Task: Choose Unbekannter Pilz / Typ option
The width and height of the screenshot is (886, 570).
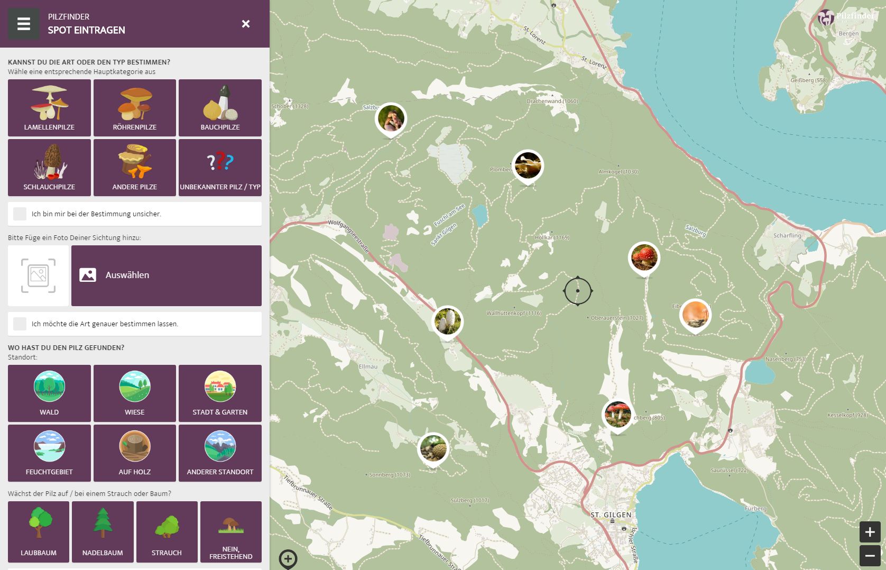Action: click(x=220, y=168)
